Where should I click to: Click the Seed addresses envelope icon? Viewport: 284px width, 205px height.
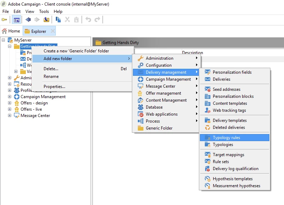[208, 89]
